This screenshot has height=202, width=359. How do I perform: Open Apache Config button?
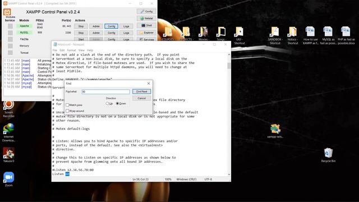111,26
